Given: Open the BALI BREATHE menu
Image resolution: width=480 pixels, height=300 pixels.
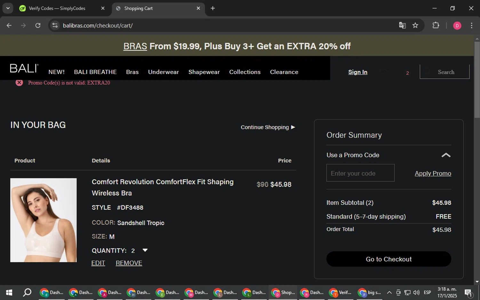Looking at the screenshot, I should [x=95, y=72].
